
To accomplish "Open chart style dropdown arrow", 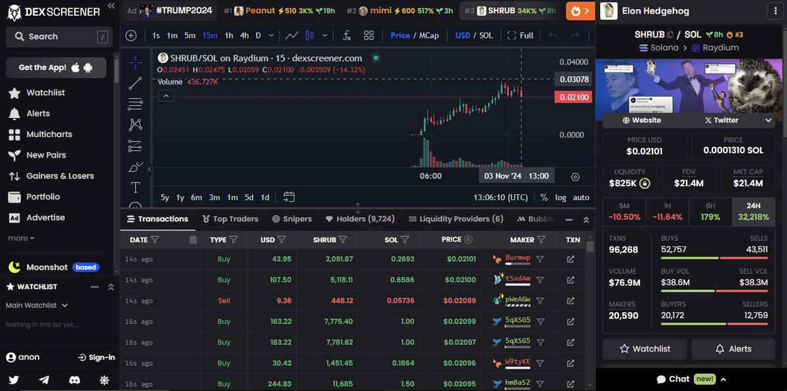I will (x=325, y=35).
